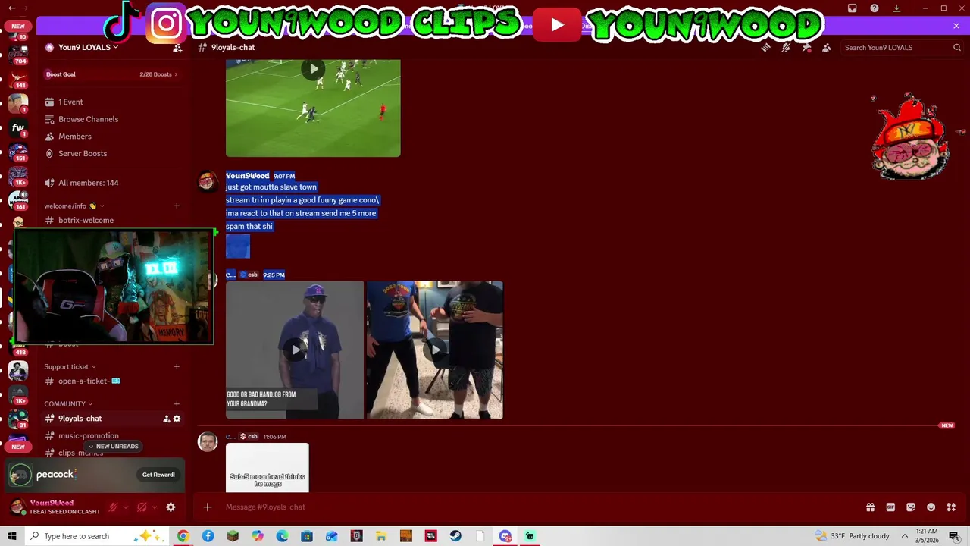The height and width of the screenshot is (546, 970).
Task: Collapse the COMMUNITY category
Action: click(x=68, y=403)
